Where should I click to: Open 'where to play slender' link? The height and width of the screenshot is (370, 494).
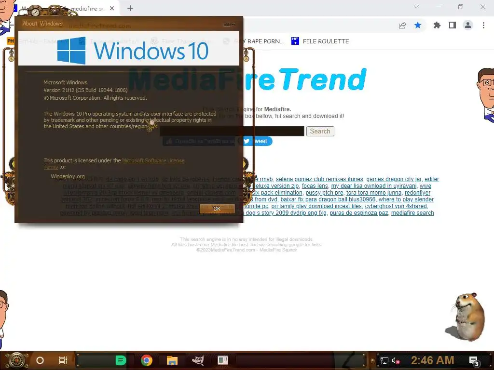click(406, 199)
